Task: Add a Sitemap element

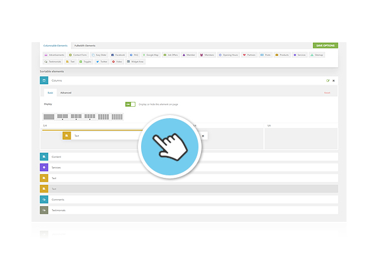Action: [x=317, y=55]
